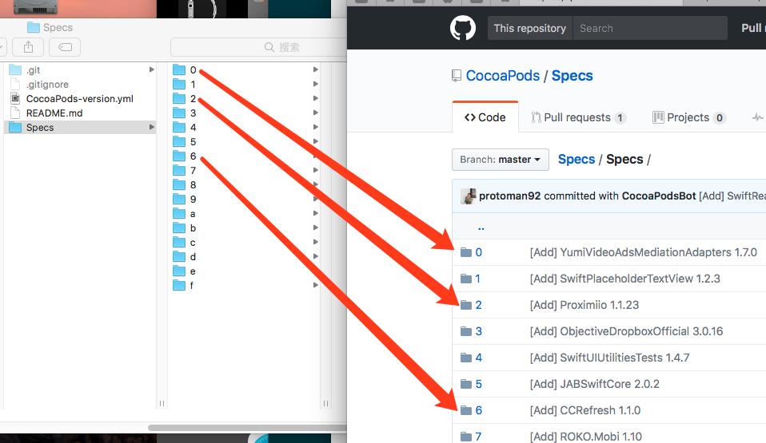Select the .git folder in Finder

point(33,70)
